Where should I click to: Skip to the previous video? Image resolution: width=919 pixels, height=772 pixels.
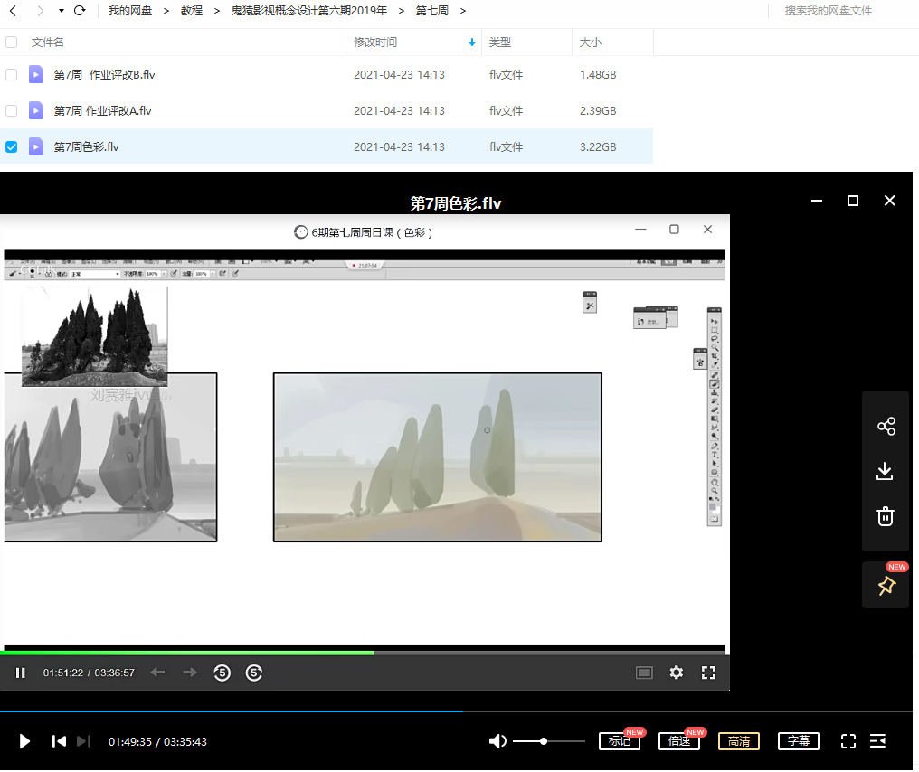point(59,741)
